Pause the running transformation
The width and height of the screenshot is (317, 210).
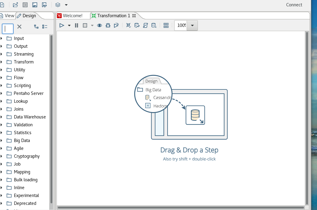pos(77,25)
